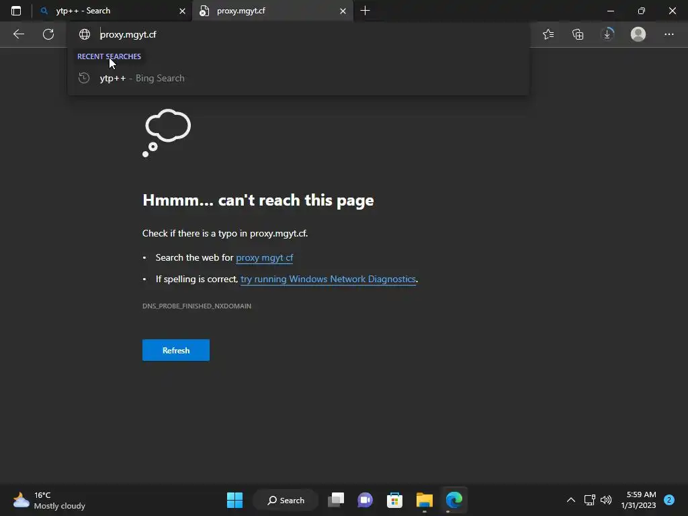Screen dimensions: 688x516
Task: Open the proxy mgyt cf search link
Action: tap(265, 257)
